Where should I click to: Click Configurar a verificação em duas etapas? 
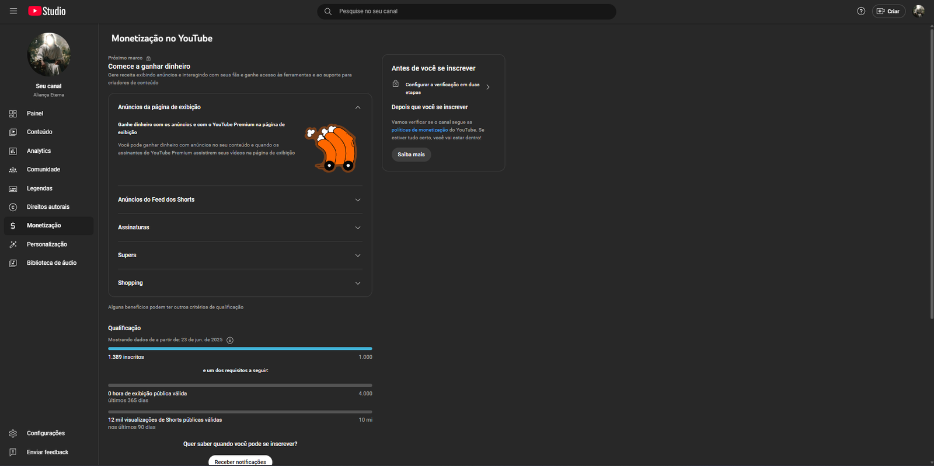tap(442, 88)
